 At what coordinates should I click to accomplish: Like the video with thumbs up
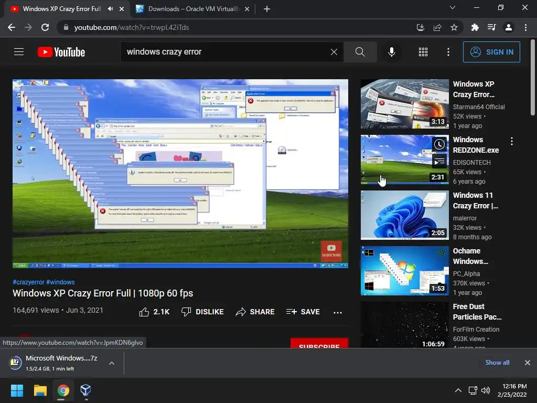(x=155, y=312)
